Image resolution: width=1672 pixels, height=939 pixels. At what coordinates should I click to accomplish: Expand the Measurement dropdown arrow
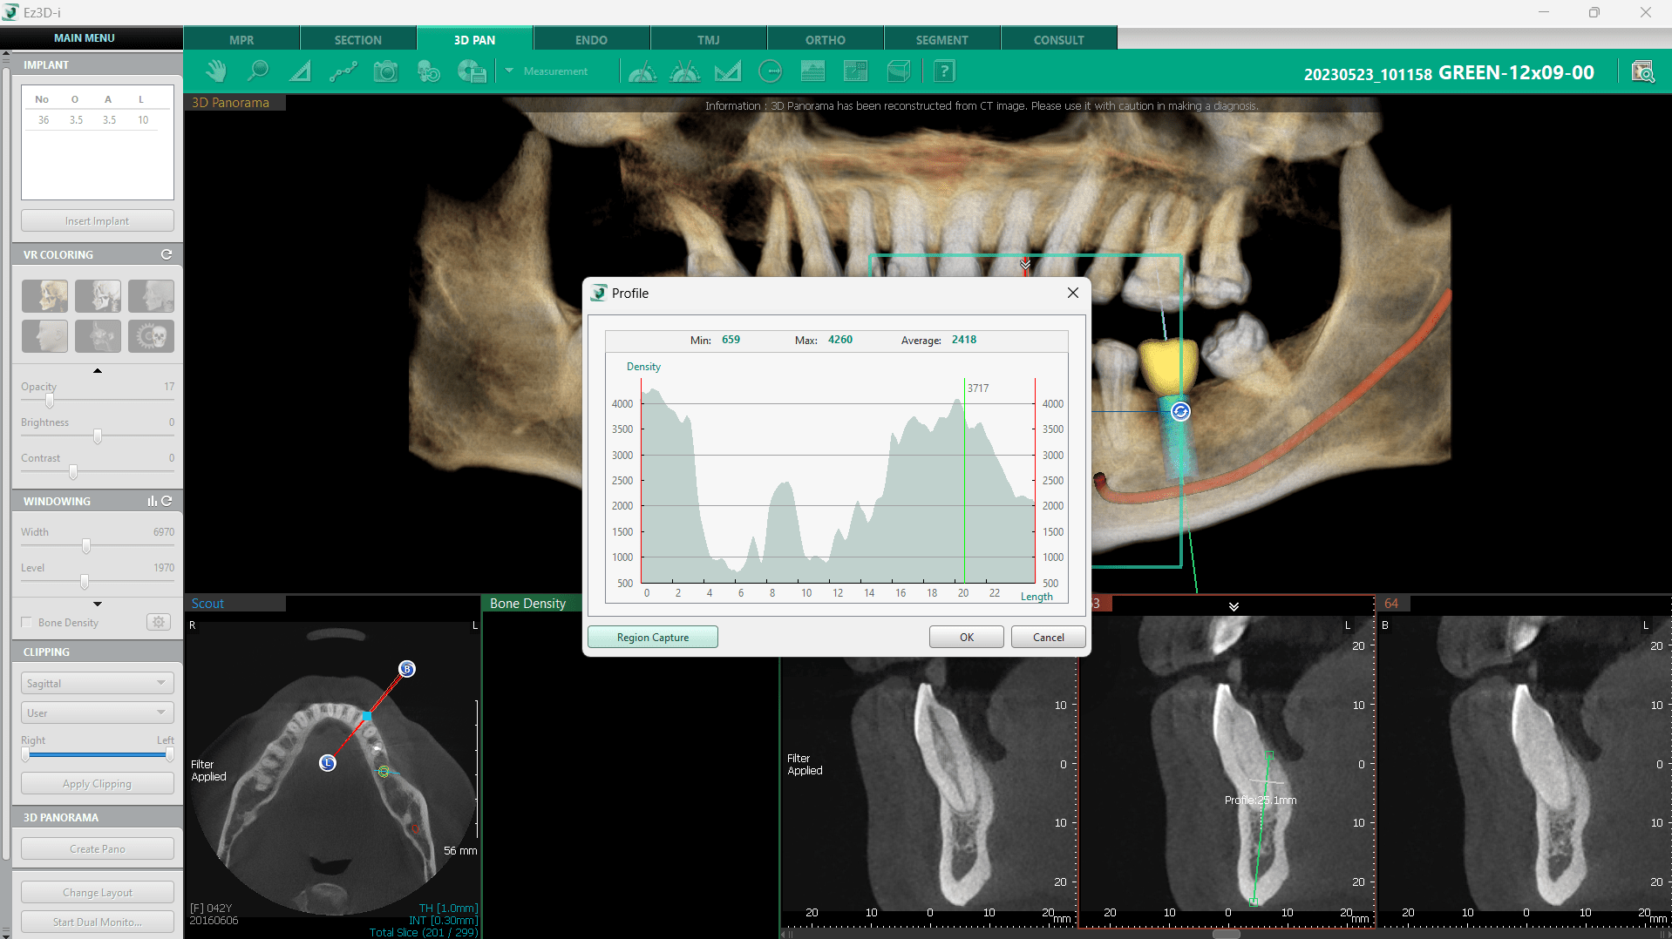[509, 71]
